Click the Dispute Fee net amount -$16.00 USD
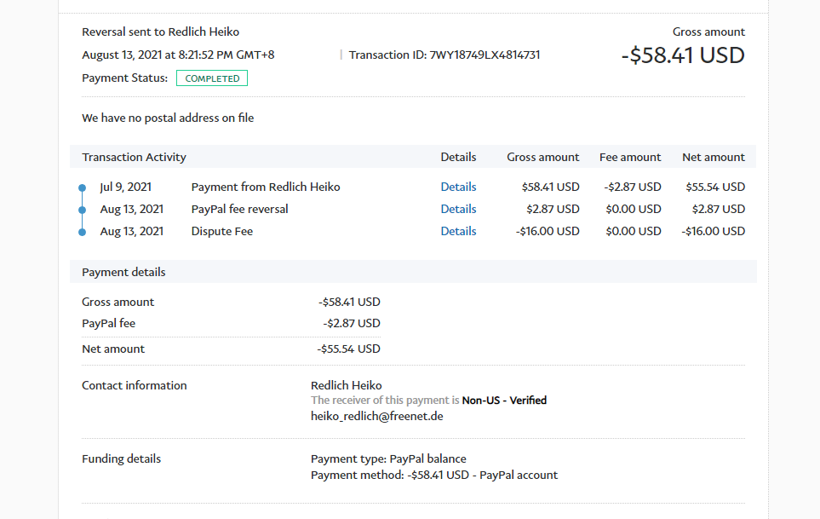Viewport: 820px width, 519px height. (714, 231)
